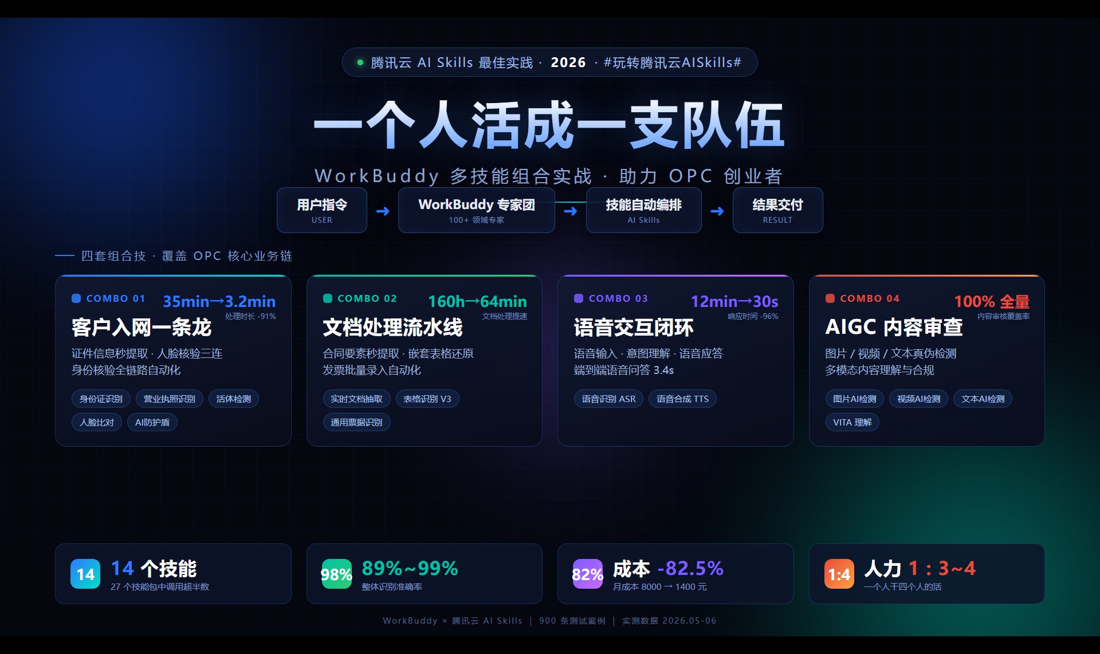This screenshot has width=1100, height=654.
Task: Click the 89%~99% accuracy stat
Action: tap(410, 569)
